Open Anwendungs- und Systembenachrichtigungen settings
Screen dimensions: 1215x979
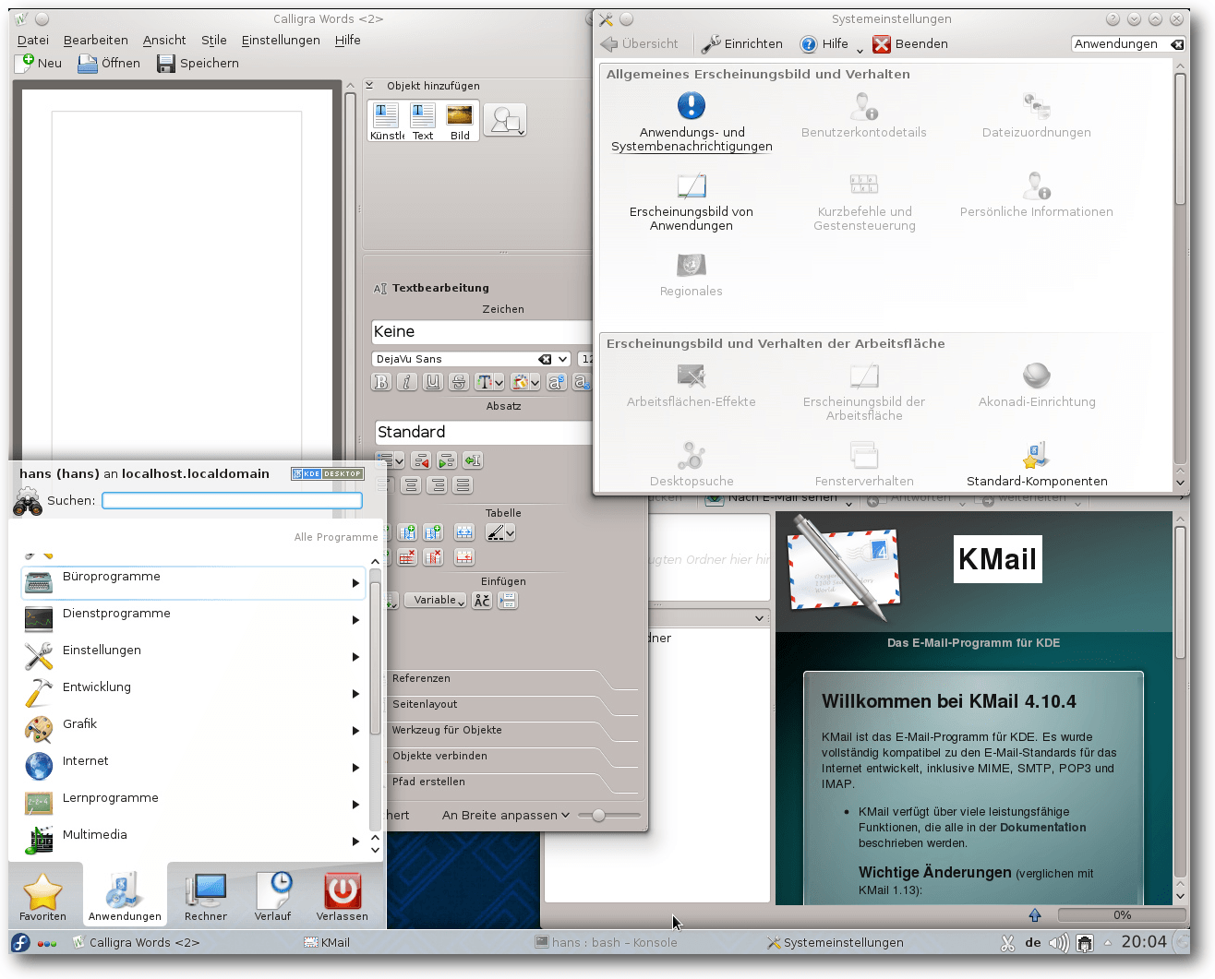pos(692,122)
